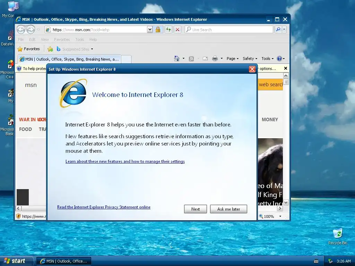Open the zoom level dropdown arrow

click(280, 216)
